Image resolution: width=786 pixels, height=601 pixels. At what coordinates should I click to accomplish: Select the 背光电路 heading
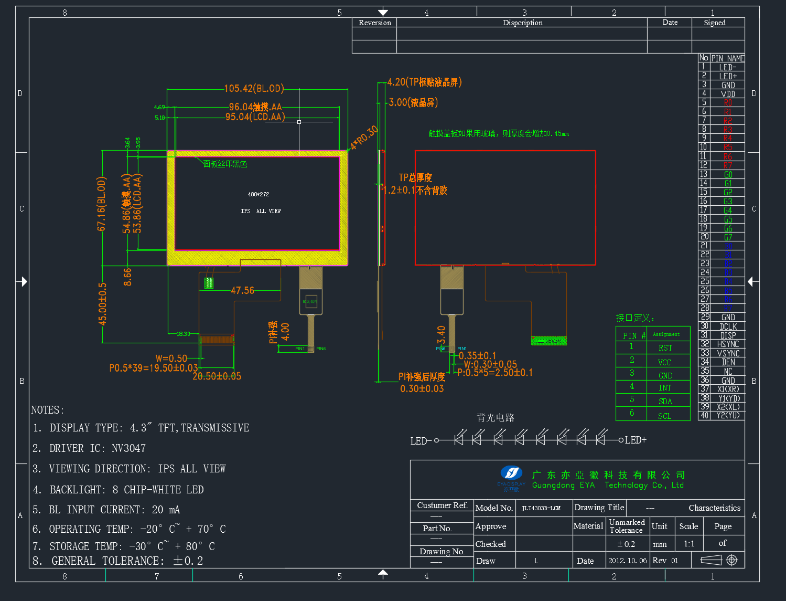pyautogui.click(x=496, y=417)
